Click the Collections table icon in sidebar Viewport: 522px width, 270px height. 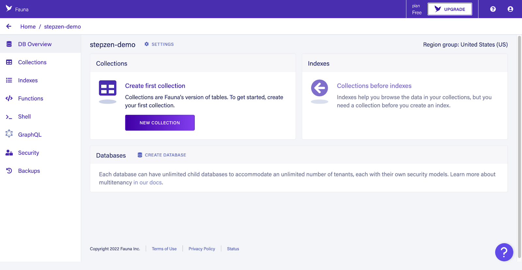pyautogui.click(x=9, y=62)
